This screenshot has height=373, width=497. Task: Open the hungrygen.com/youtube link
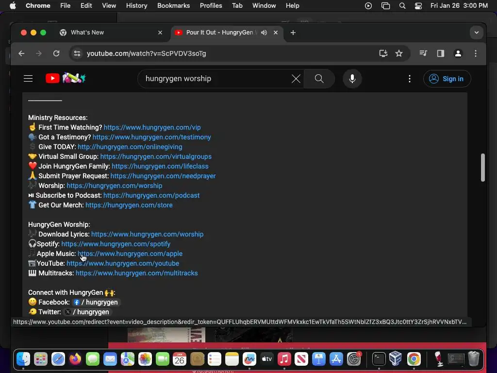click(x=123, y=263)
